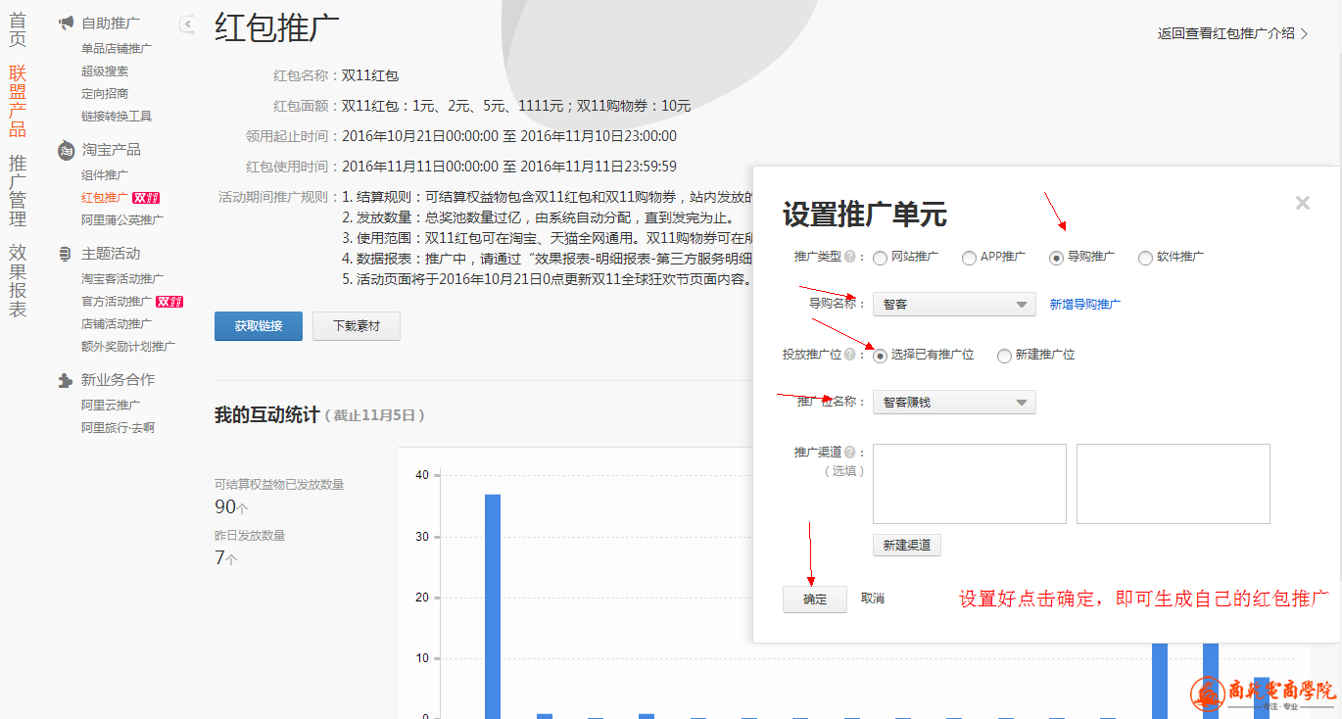Viewport: 1342px width, 719px height.
Task: Collapse the sidebar with the arrow tab
Action: (x=187, y=24)
